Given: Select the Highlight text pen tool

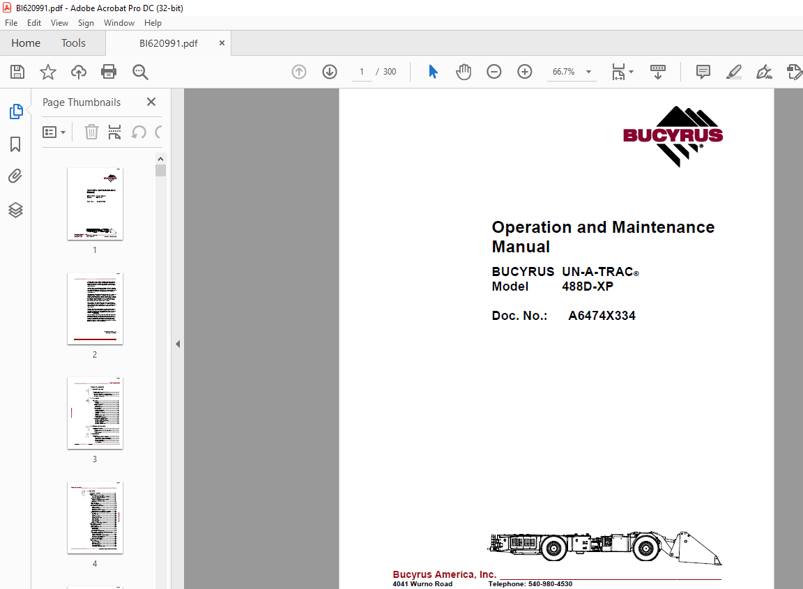Looking at the screenshot, I should (x=734, y=72).
